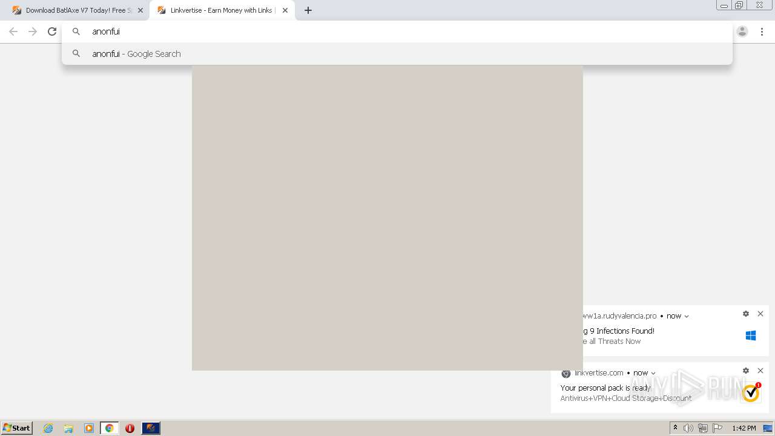
Task: Open the Windows Start menu
Action: (x=17, y=428)
